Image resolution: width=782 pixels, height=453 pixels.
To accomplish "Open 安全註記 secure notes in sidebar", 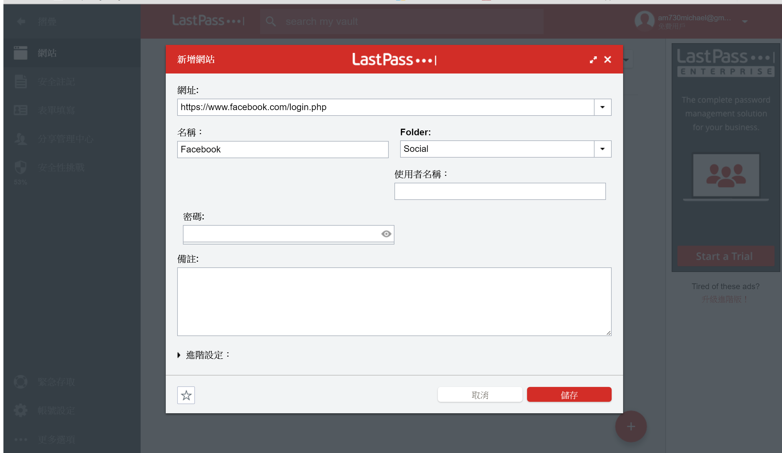I will pyautogui.click(x=72, y=82).
